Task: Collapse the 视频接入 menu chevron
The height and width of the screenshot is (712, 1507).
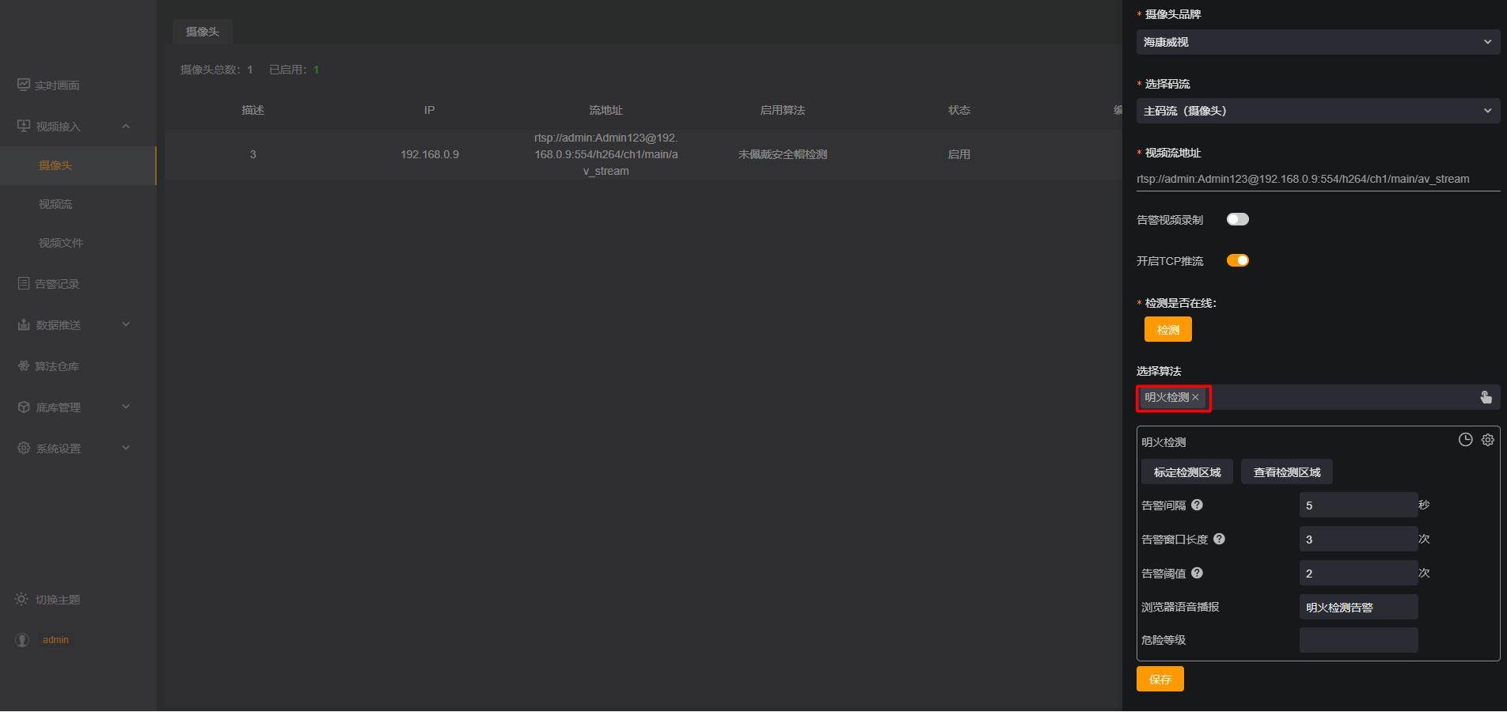Action: tap(126, 127)
